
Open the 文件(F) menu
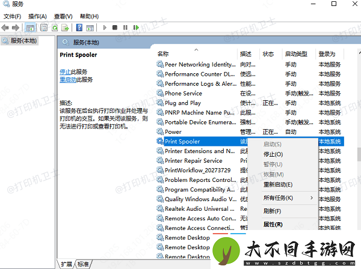click(x=13, y=16)
